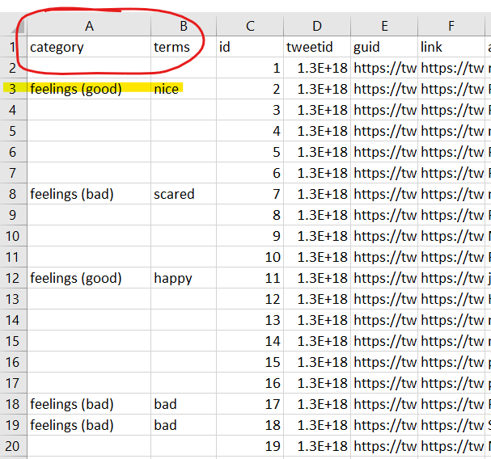This screenshot has width=491, height=459.
Task: Click 'feelings (good)' in row 12
Action: coord(89,278)
